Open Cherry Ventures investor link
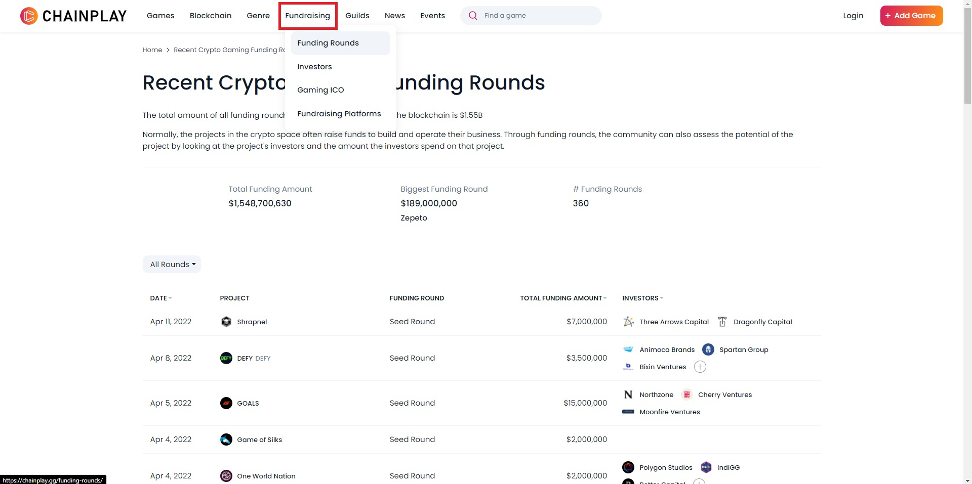The image size is (972, 484). coord(725,394)
